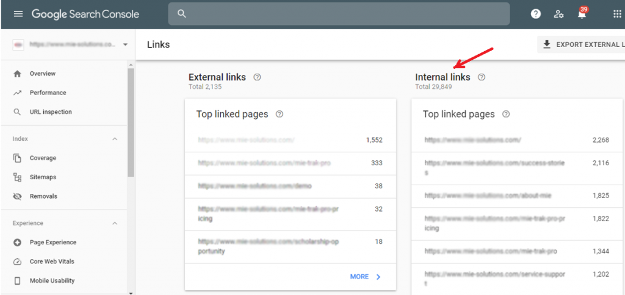
Task: Select internal homepage row with 2,268
Action: click(518, 140)
